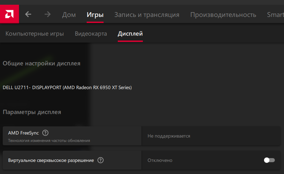
Task: Click Виртуальное сверхвысокое разрешение label
Action: pos(51,160)
